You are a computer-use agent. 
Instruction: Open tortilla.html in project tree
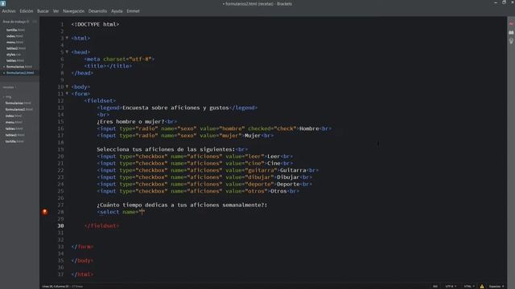14,141
